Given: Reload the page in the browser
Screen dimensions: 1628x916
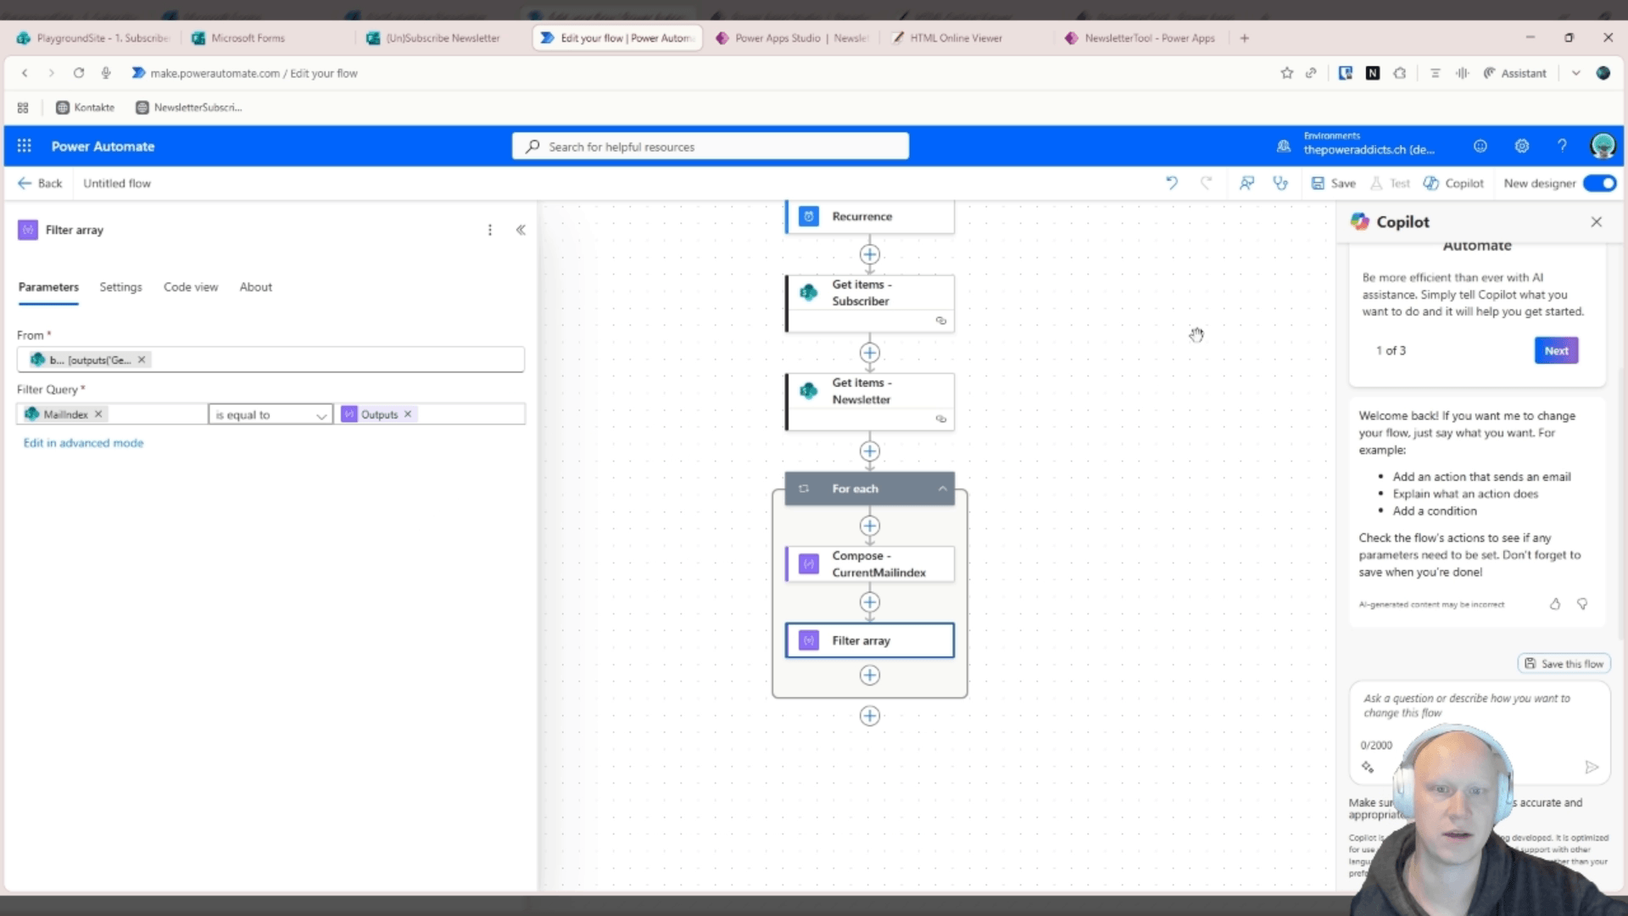Looking at the screenshot, I should point(79,73).
